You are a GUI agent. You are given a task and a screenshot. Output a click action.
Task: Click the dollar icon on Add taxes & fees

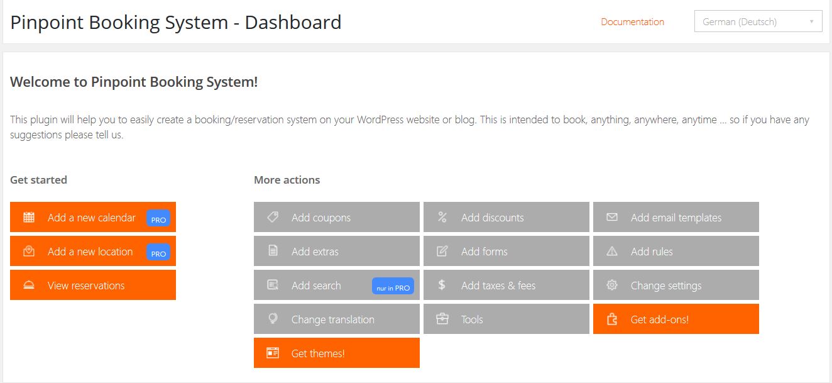(x=442, y=285)
